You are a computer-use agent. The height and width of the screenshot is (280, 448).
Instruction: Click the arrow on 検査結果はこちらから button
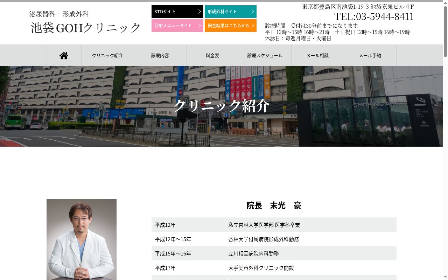[253, 26]
